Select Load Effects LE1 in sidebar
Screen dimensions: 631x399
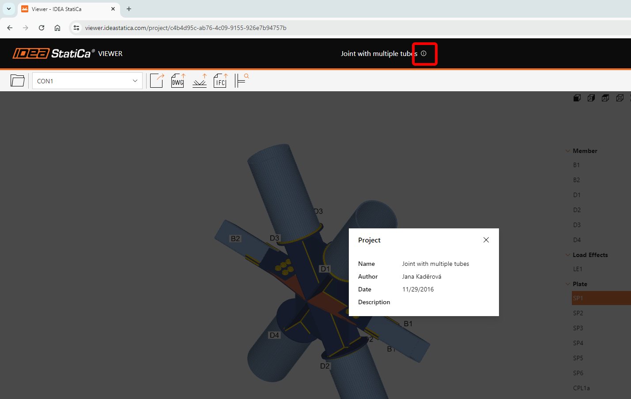578,268
